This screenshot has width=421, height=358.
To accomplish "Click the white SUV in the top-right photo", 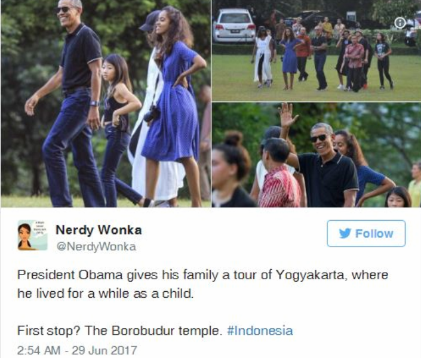I will point(234,26).
